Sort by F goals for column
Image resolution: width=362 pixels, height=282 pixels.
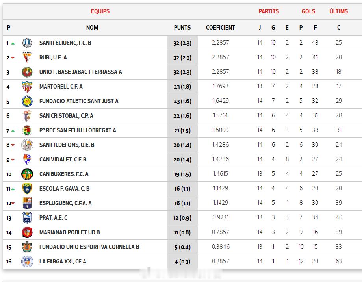(316, 28)
